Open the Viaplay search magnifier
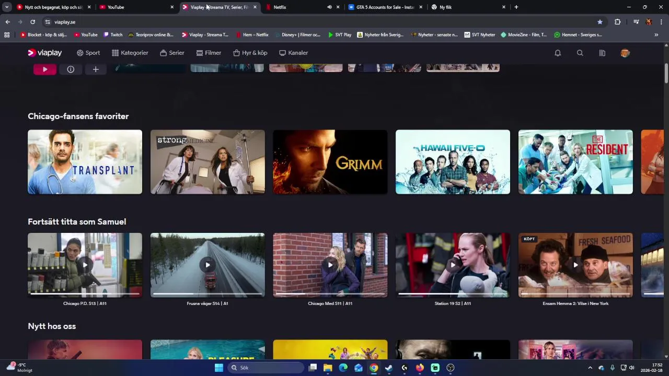The width and height of the screenshot is (669, 376). [x=580, y=53]
